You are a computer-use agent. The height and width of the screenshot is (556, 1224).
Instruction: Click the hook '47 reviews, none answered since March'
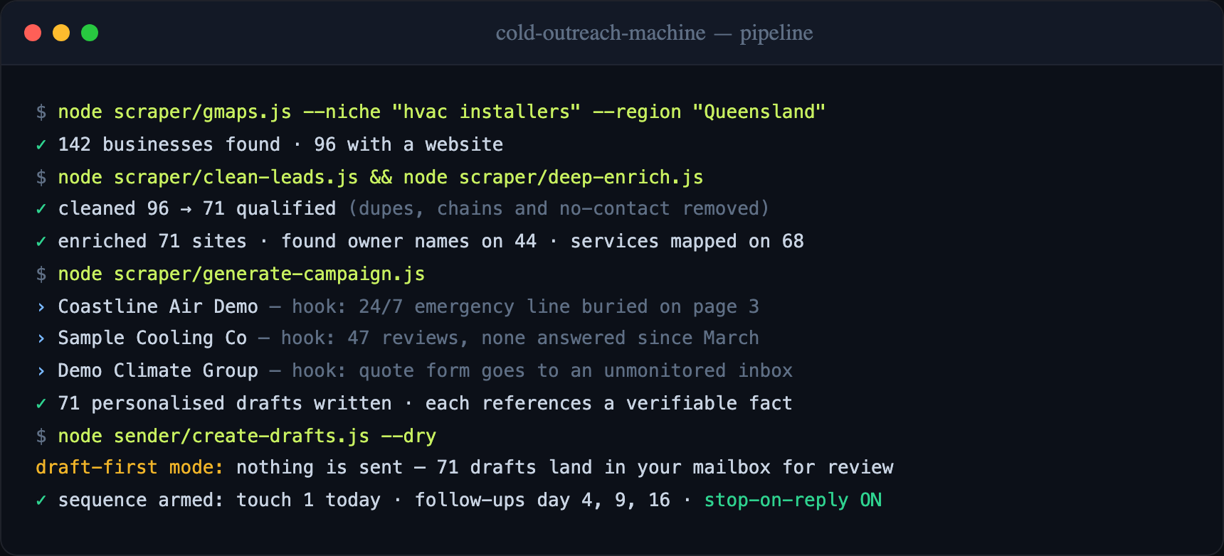(553, 338)
